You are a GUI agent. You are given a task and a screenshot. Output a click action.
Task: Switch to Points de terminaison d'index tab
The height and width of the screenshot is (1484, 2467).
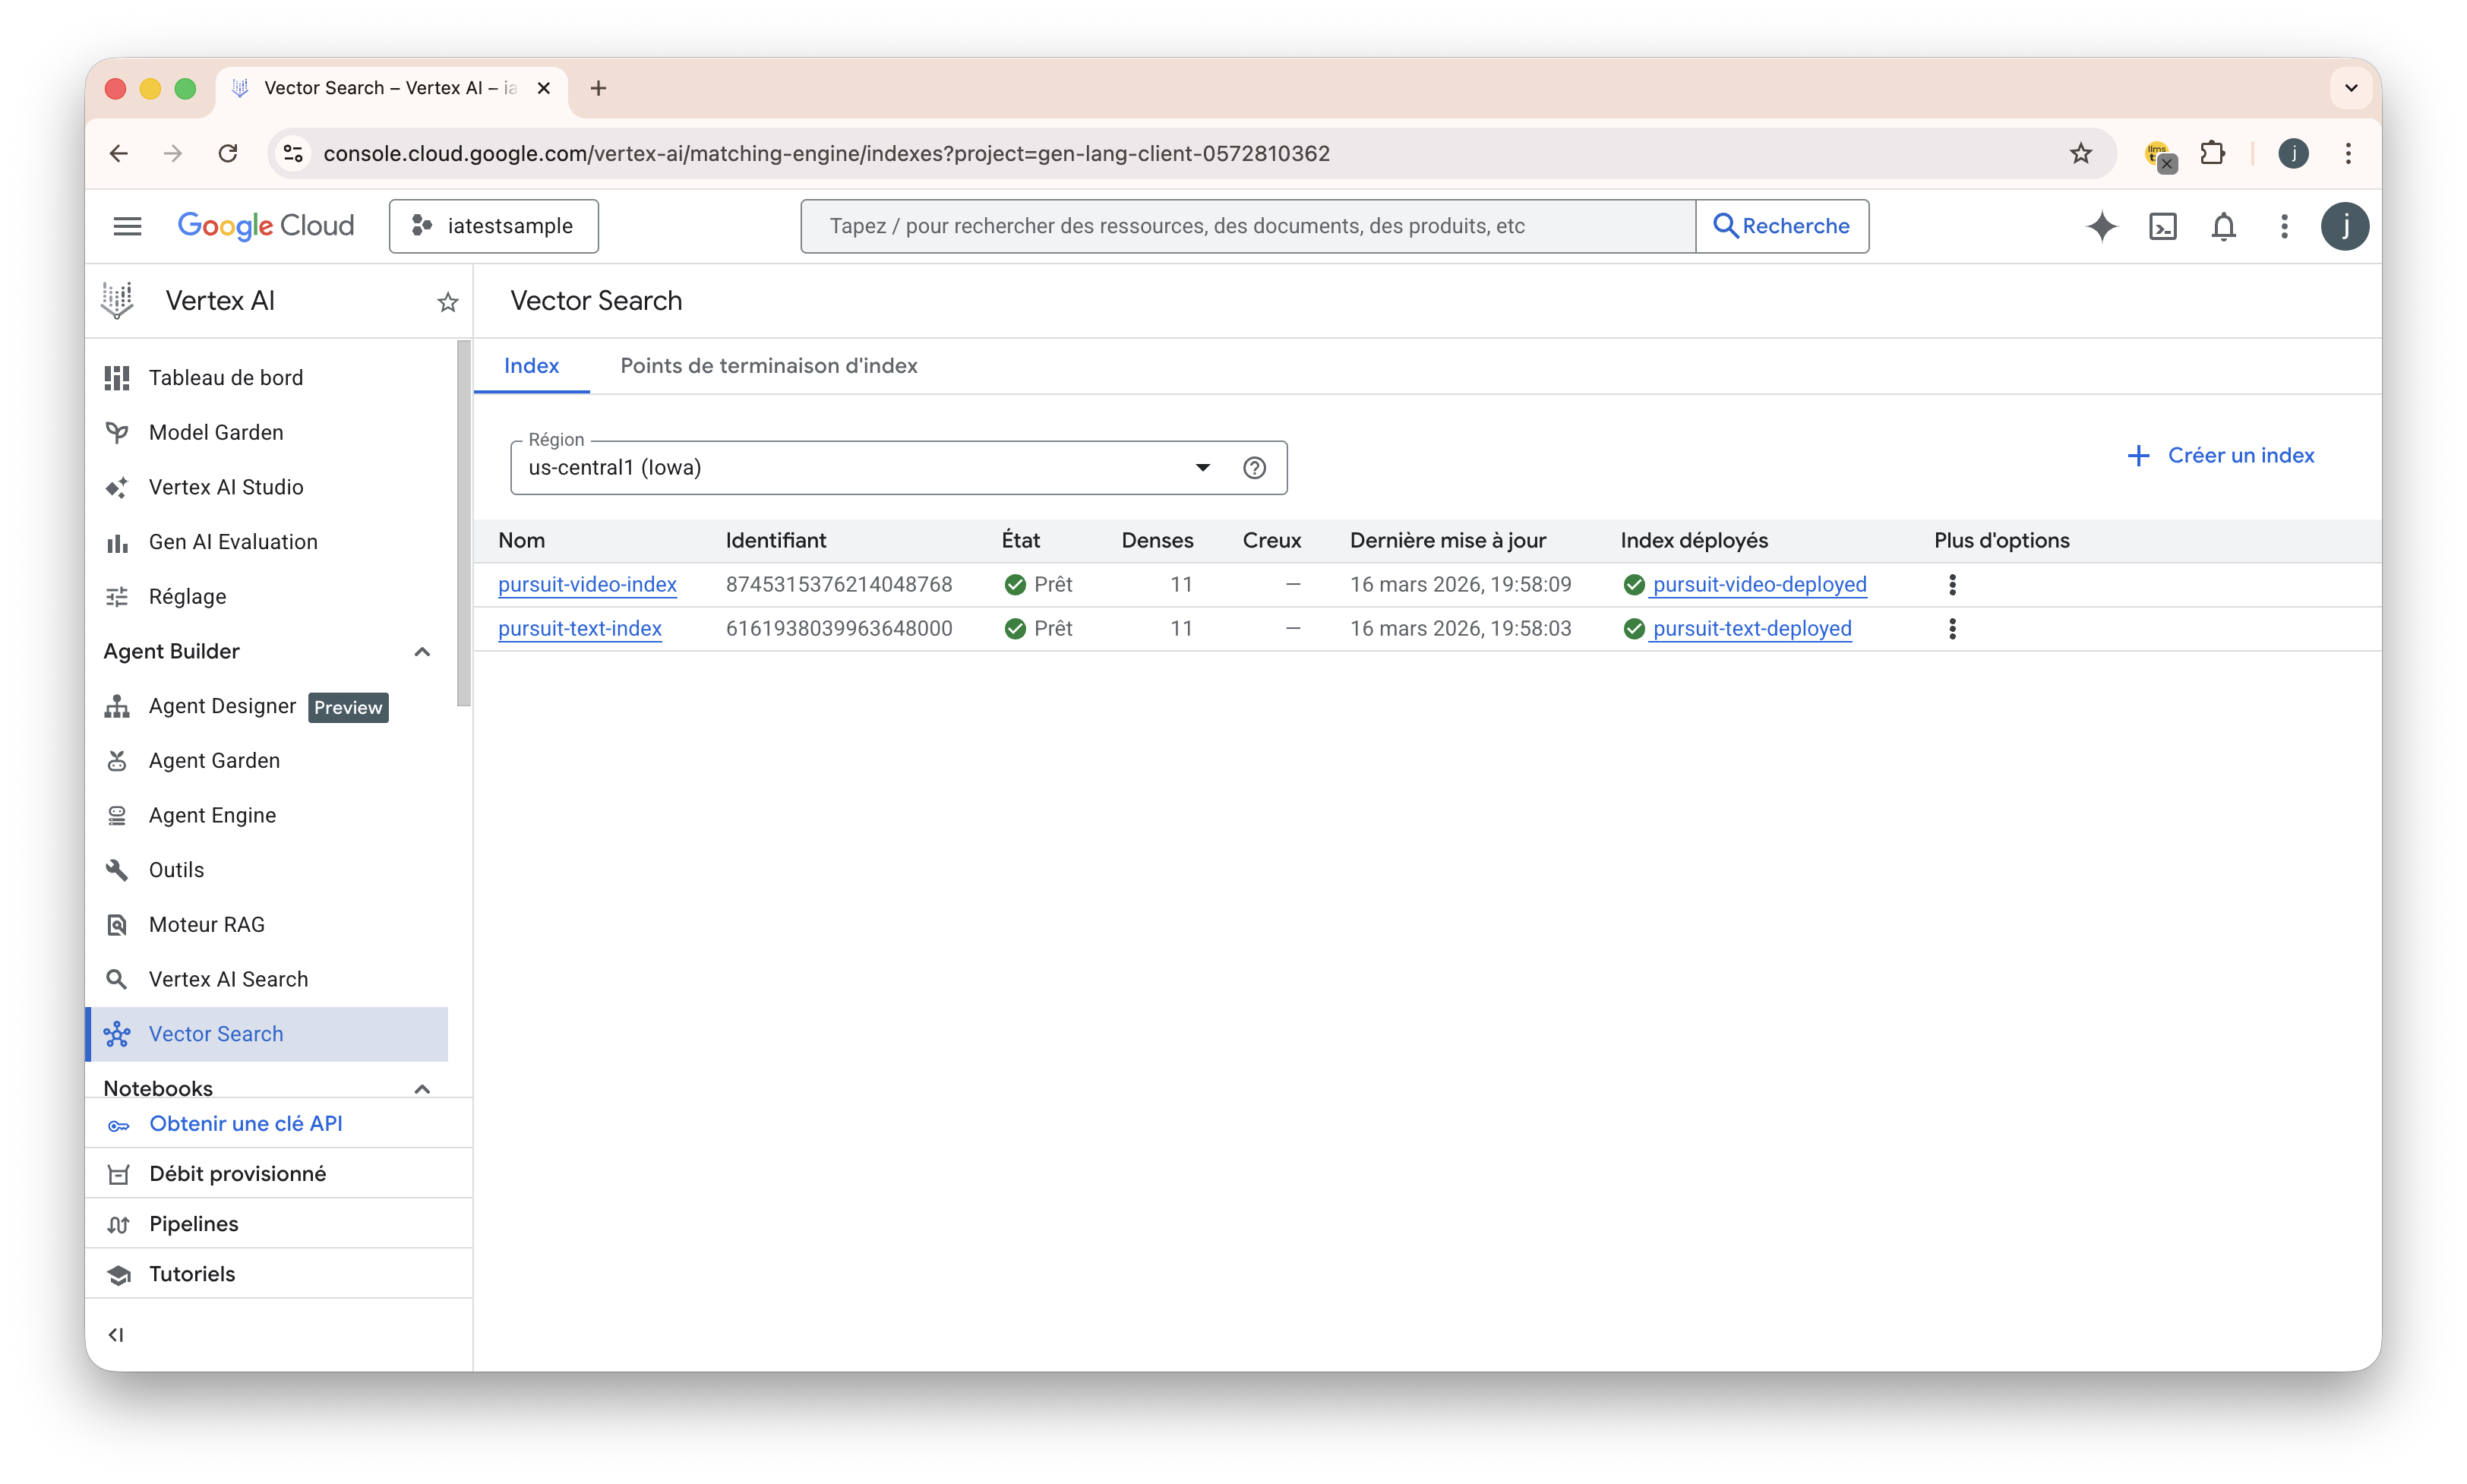[x=768, y=366]
